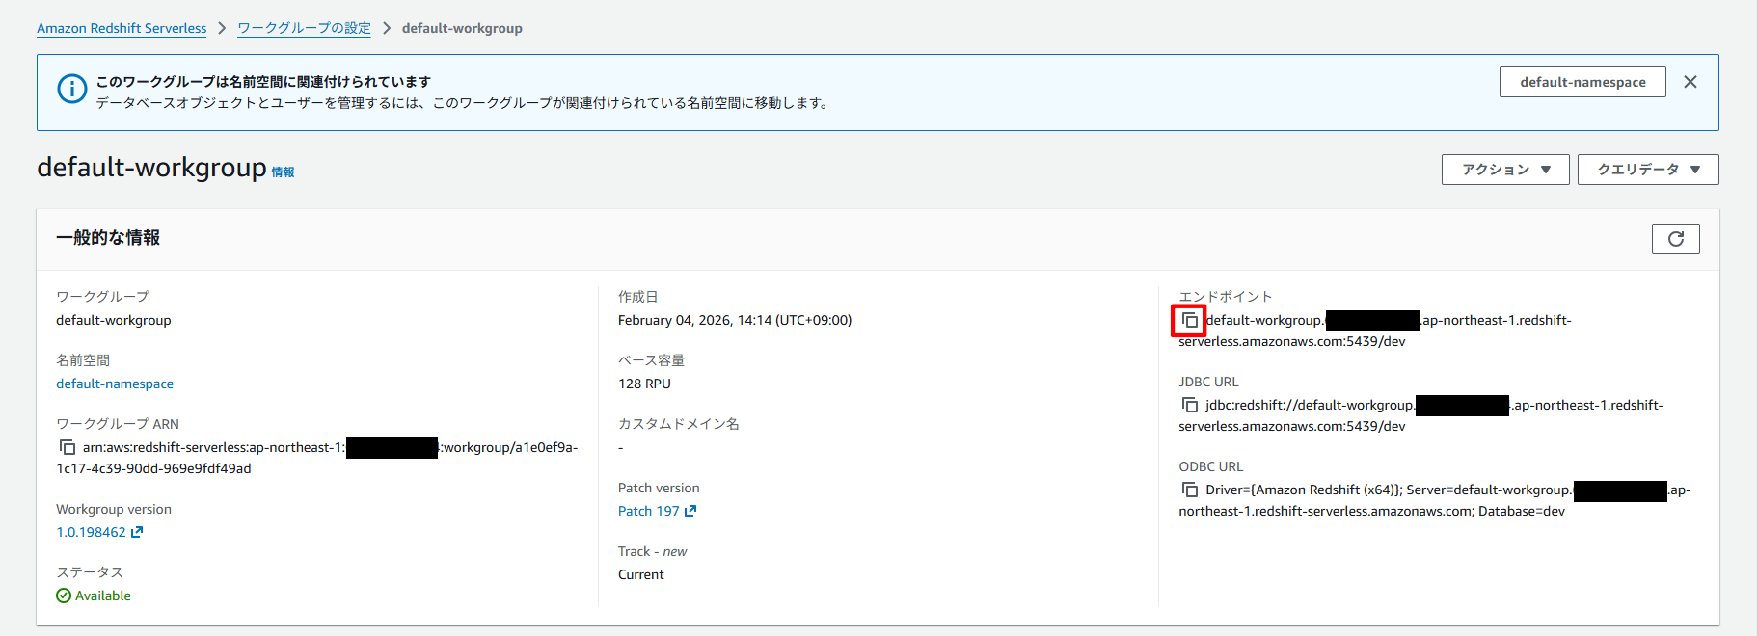Open ワークグループの設定 breadcrumb link
The width and height of the screenshot is (1758, 636).
tap(304, 28)
